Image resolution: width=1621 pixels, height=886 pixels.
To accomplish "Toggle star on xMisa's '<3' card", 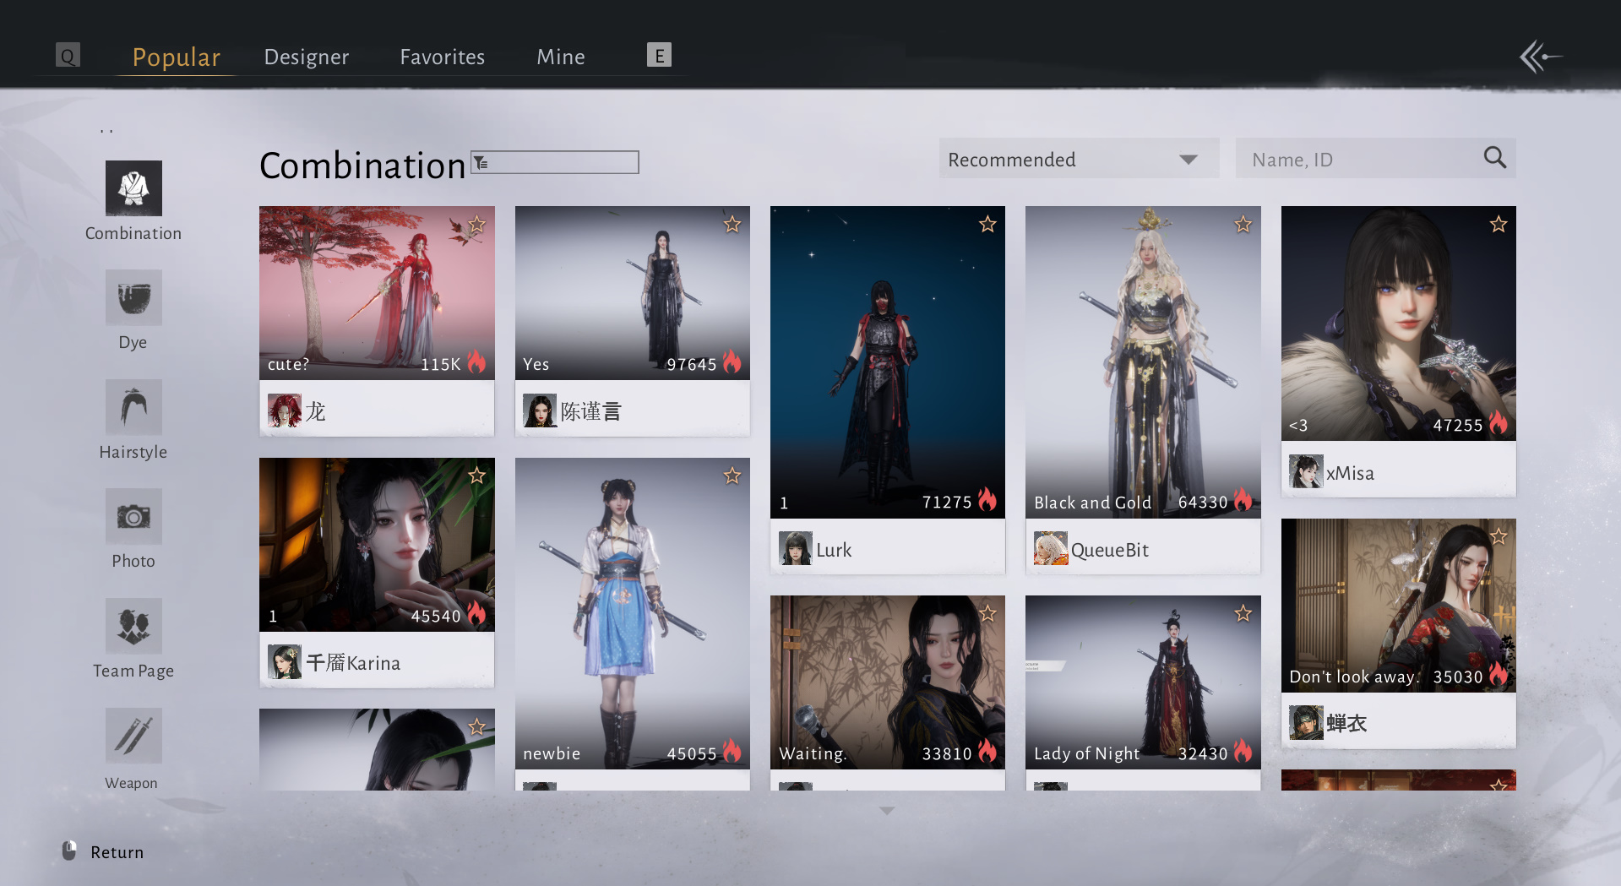I will coord(1498,225).
